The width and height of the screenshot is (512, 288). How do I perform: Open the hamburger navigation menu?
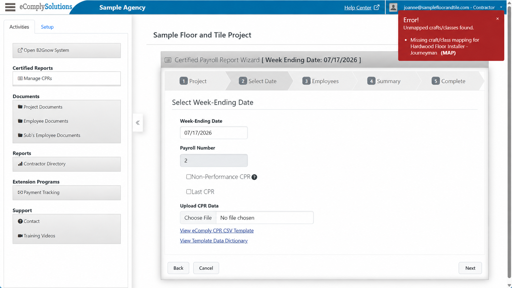(x=10, y=7)
